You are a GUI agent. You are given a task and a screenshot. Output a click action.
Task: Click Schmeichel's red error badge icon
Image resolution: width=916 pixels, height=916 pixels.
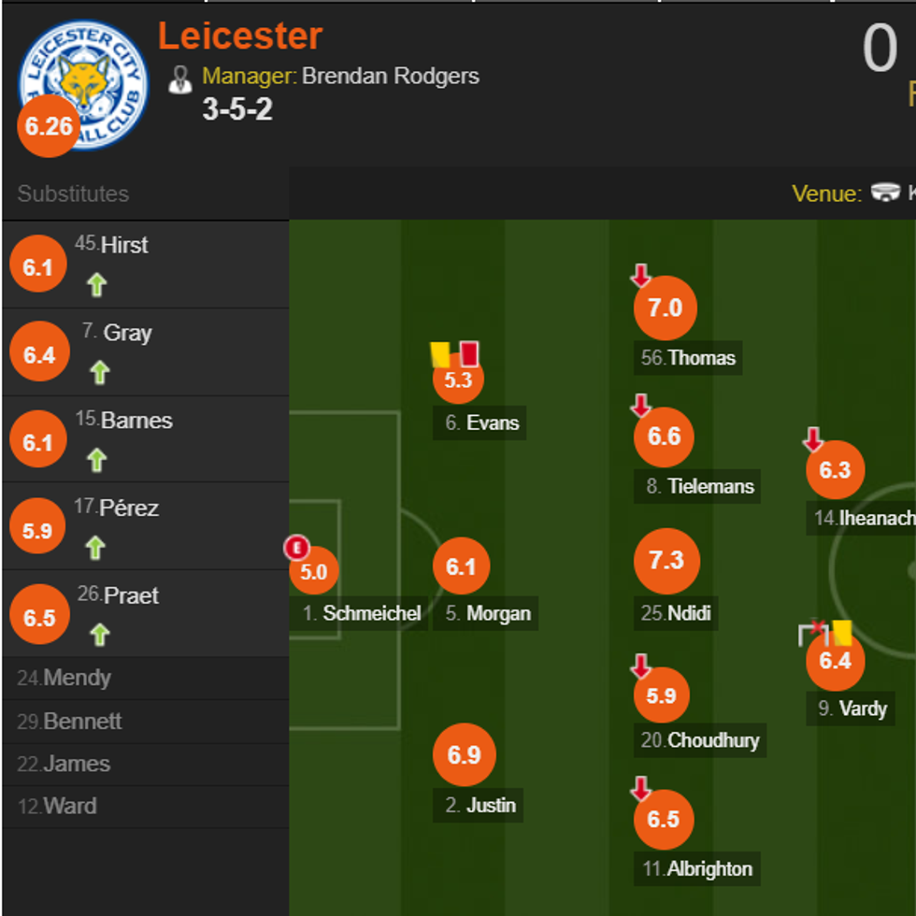(297, 548)
